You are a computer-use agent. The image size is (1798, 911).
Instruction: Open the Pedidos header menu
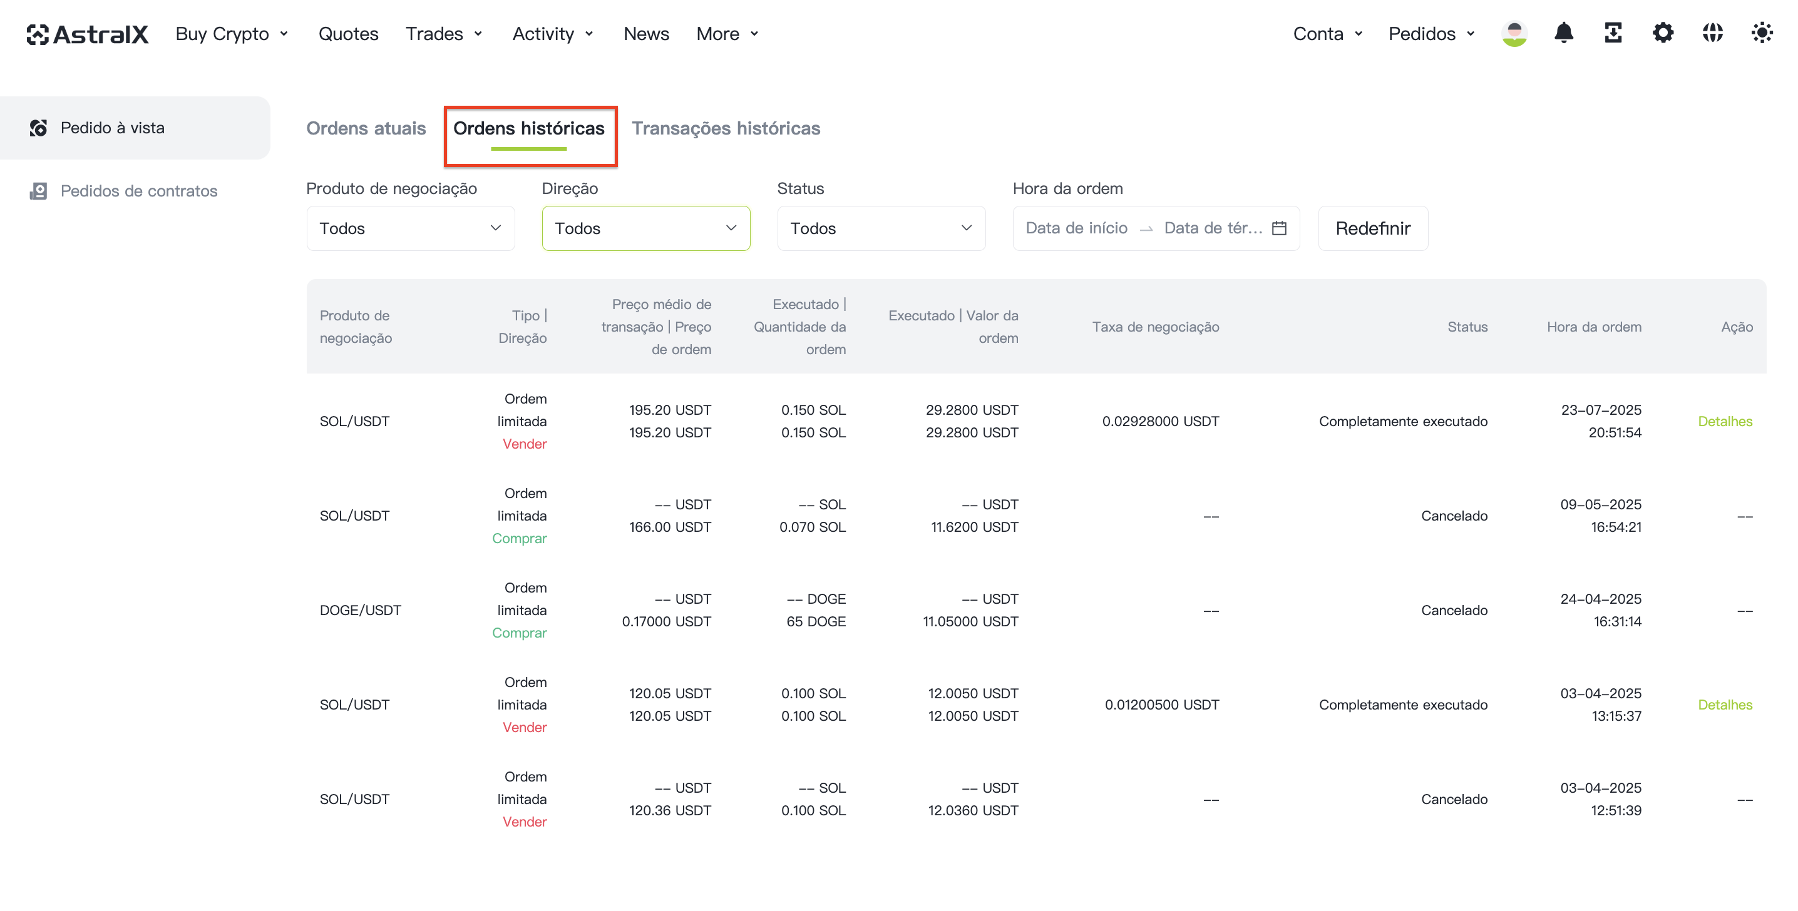point(1432,34)
